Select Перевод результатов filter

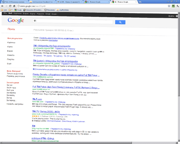pos(16,76)
